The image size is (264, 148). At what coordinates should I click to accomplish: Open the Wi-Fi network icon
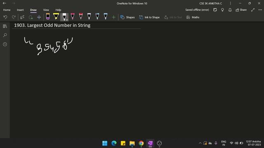pos(231,143)
